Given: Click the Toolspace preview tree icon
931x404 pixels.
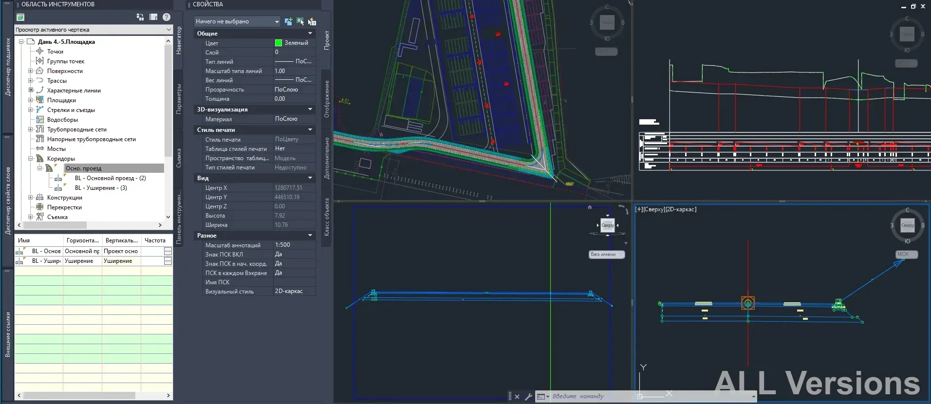Looking at the screenshot, I should pos(140,17).
